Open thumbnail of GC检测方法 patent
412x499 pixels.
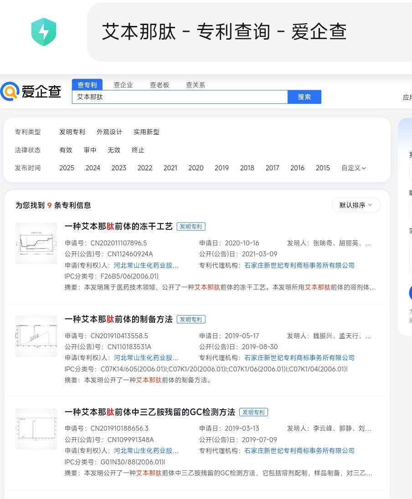pyautogui.click(x=36, y=429)
